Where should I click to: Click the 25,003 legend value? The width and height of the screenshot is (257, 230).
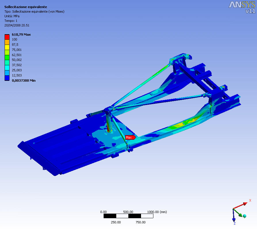click(x=17, y=70)
